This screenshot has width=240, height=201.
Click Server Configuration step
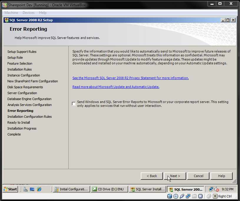pyautogui.click(x=22, y=93)
